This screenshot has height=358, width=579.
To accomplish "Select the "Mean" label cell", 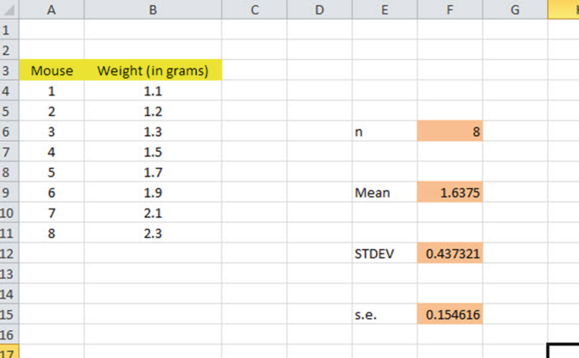I will (384, 193).
